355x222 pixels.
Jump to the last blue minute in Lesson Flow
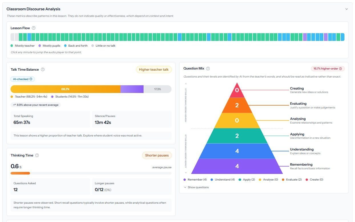[342, 37]
